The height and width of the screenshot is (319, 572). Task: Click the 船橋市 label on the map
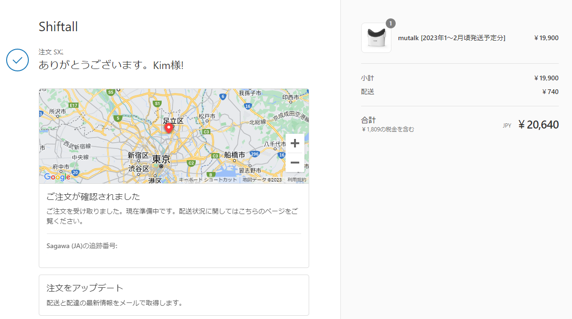[x=235, y=155]
